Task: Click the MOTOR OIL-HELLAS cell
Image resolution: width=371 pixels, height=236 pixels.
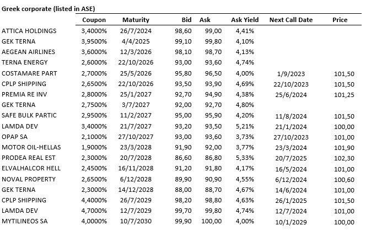Action: (31, 147)
